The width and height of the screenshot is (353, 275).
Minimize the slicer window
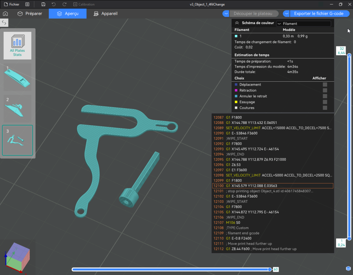tap(331, 4)
